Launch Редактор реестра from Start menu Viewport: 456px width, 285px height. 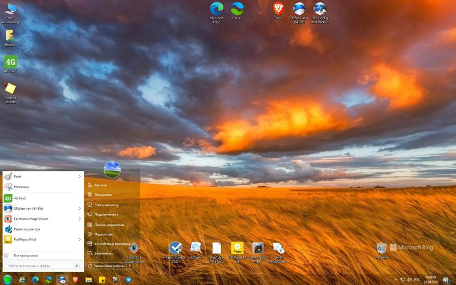point(43,229)
